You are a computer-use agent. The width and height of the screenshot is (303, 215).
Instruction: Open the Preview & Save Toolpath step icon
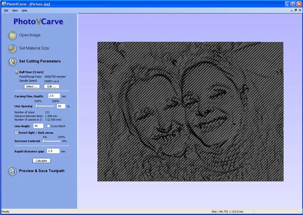pyautogui.click(x=12, y=171)
